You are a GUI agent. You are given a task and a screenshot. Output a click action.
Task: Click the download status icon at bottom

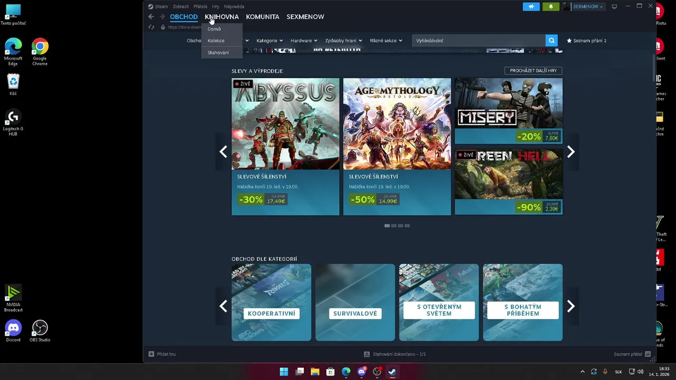(367, 354)
